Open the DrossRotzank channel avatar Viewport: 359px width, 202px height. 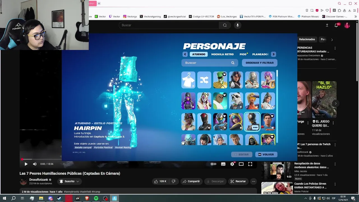point(24,182)
